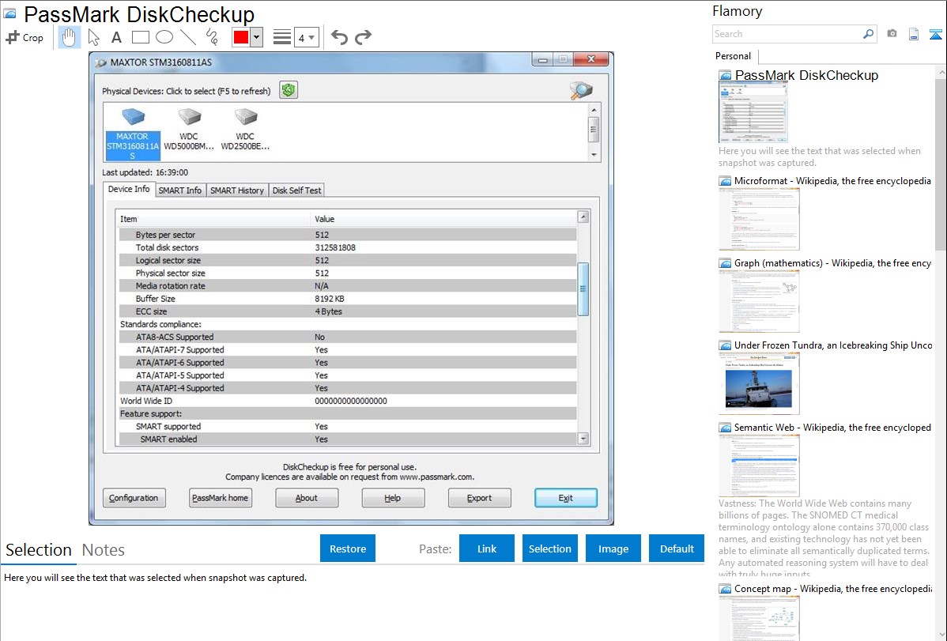Click the search magnifier icon
The image size is (947, 641).
tap(869, 34)
